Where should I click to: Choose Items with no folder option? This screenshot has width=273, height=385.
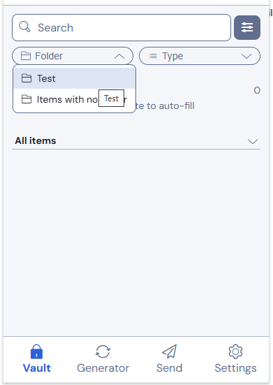74,99
